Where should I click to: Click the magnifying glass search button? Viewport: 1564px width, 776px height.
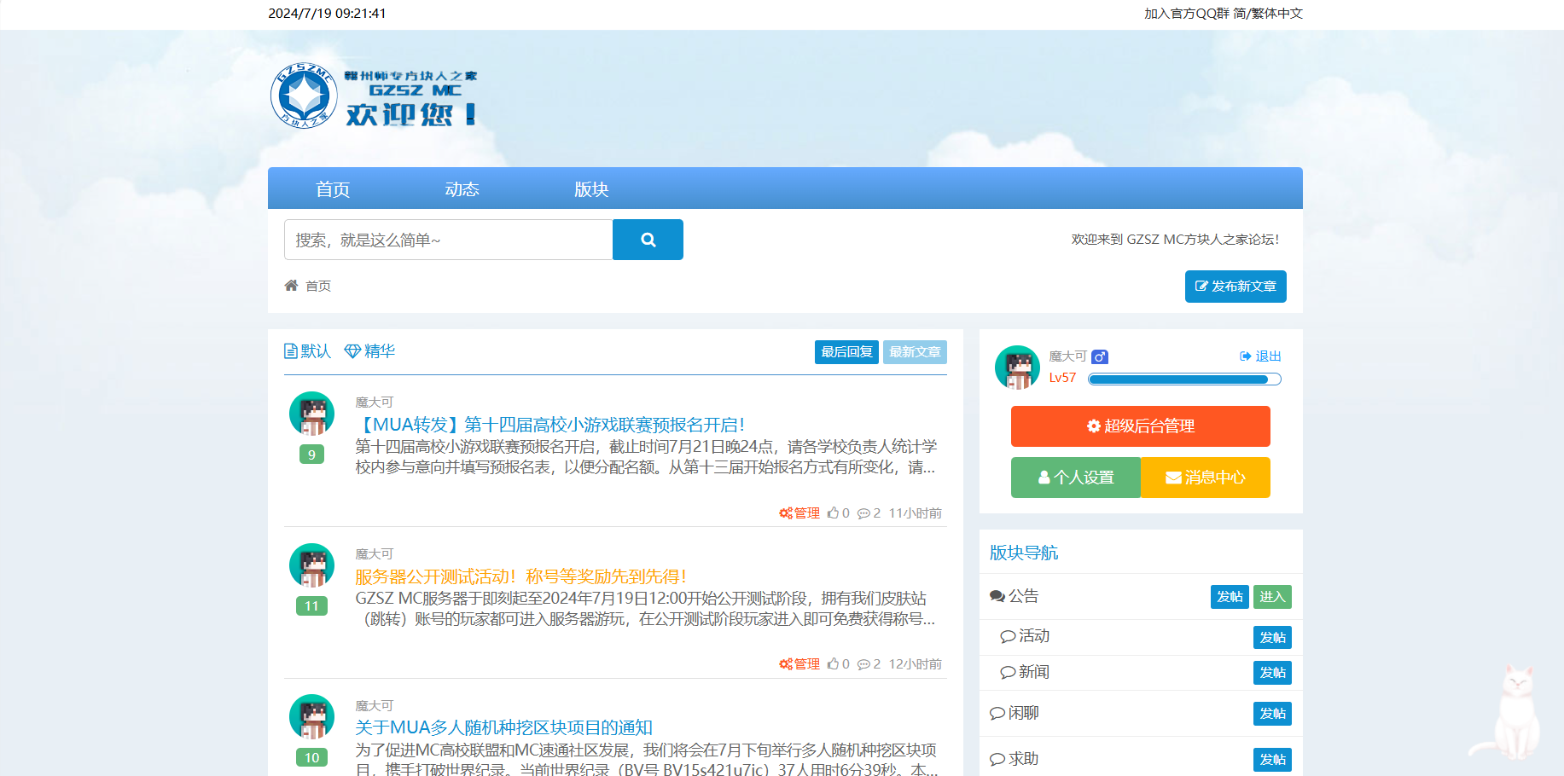[648, 240]
